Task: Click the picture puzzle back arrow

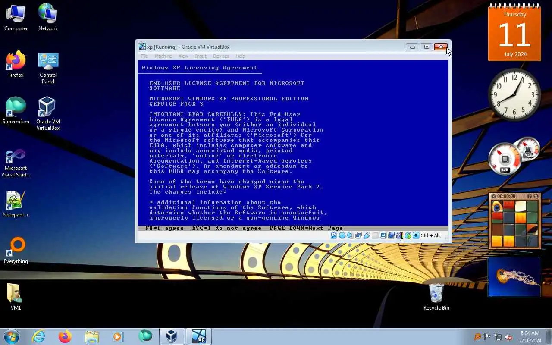Action: pos(494,196)
